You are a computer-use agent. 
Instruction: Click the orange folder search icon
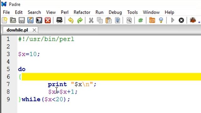pyautogui.click(x=152, y=20)
